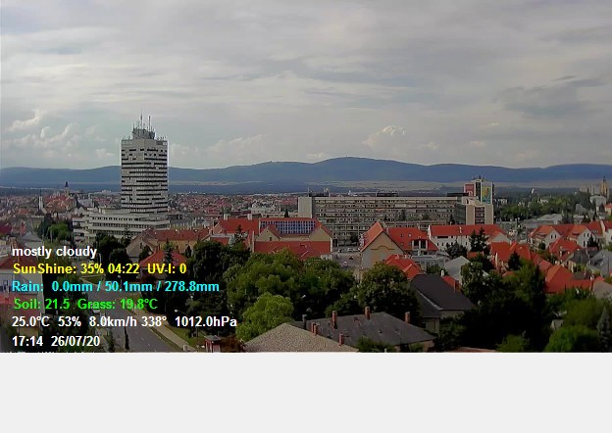The height and width of the screenshot is (433, 612).
Task: Click the 'Rain: 0.0mm / 50.1mm / 278.8mm' line
Action: pos(116,287)
